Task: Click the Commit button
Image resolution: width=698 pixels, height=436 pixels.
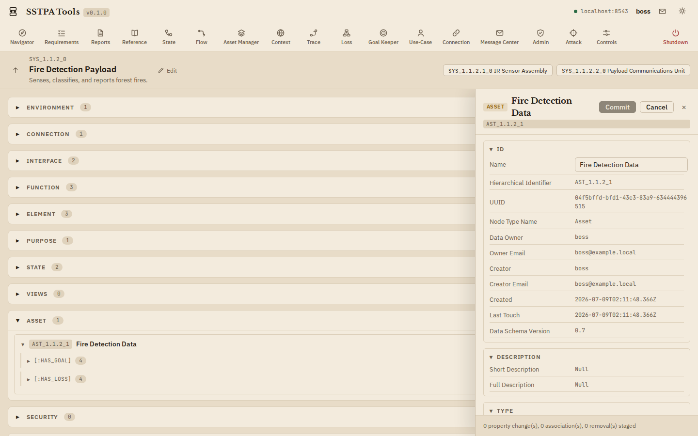Action: (617, 107)
